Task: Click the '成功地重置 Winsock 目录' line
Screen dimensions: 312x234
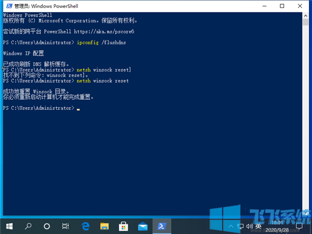Action: coord(36,92)
